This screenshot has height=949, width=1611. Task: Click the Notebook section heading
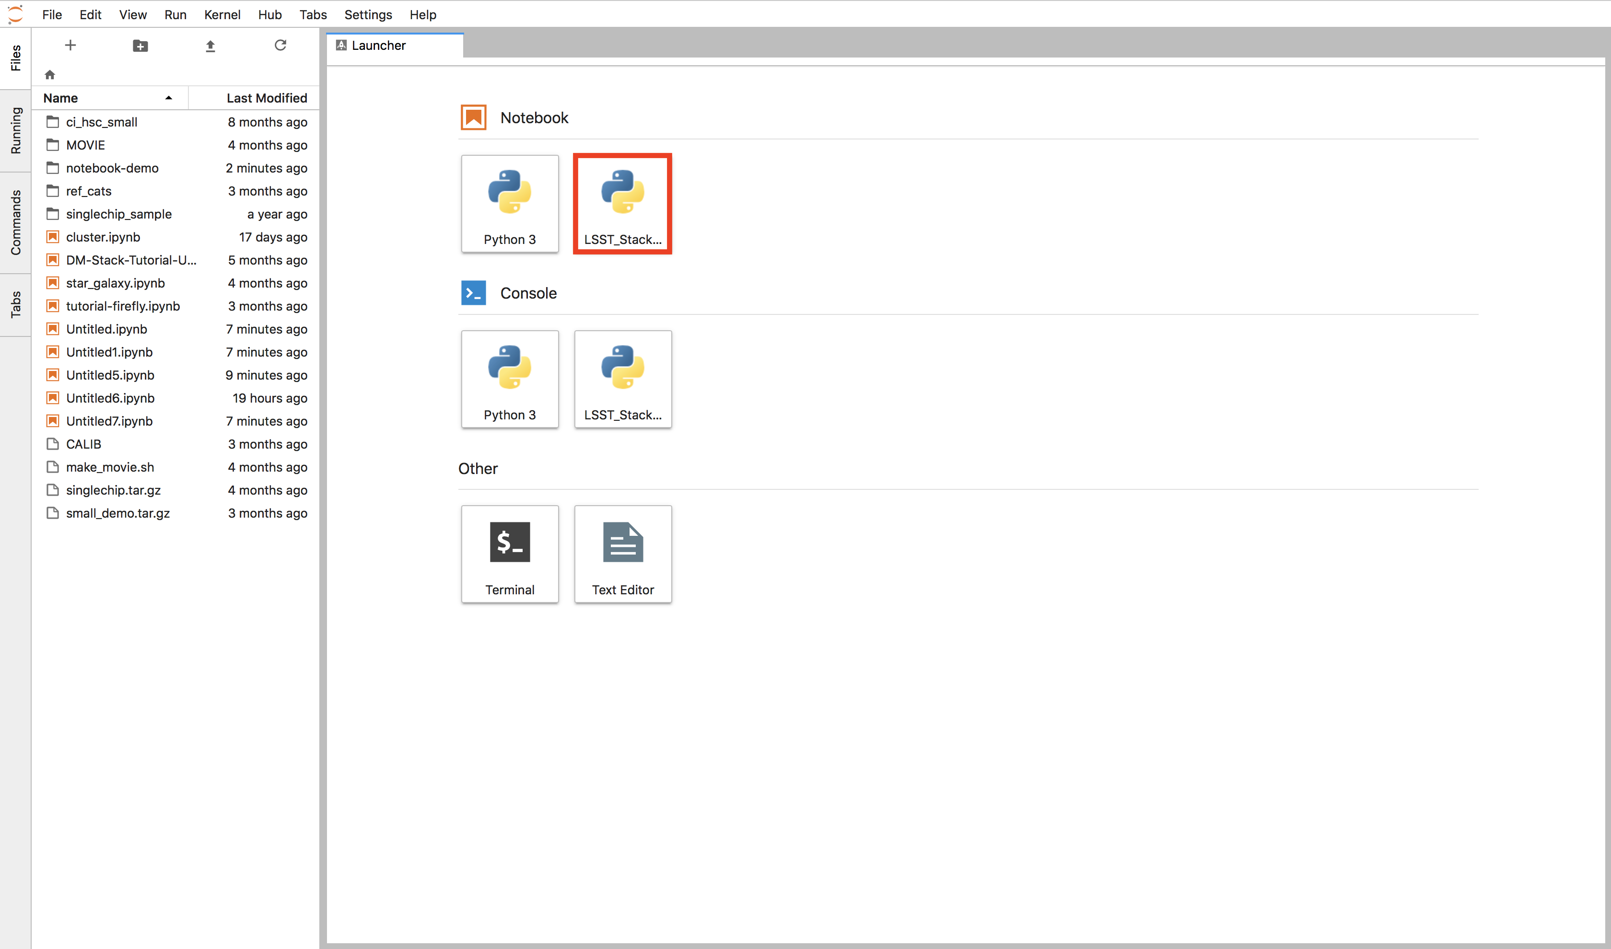(534, 117)
